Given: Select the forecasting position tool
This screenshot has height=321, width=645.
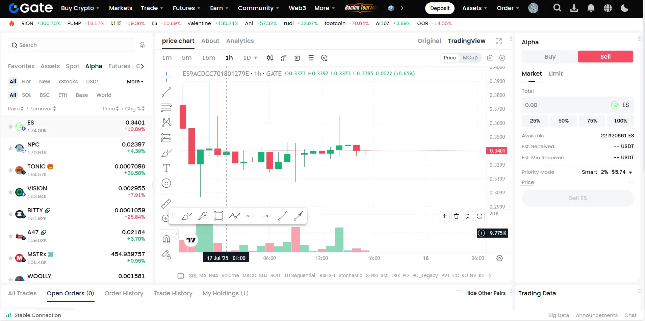Looking at the screenshot, I should click(x=166, y=137).
